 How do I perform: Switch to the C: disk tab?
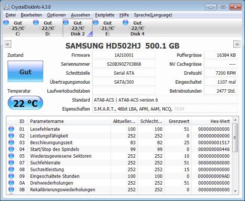pyautogui.click(x=18, y=28)
